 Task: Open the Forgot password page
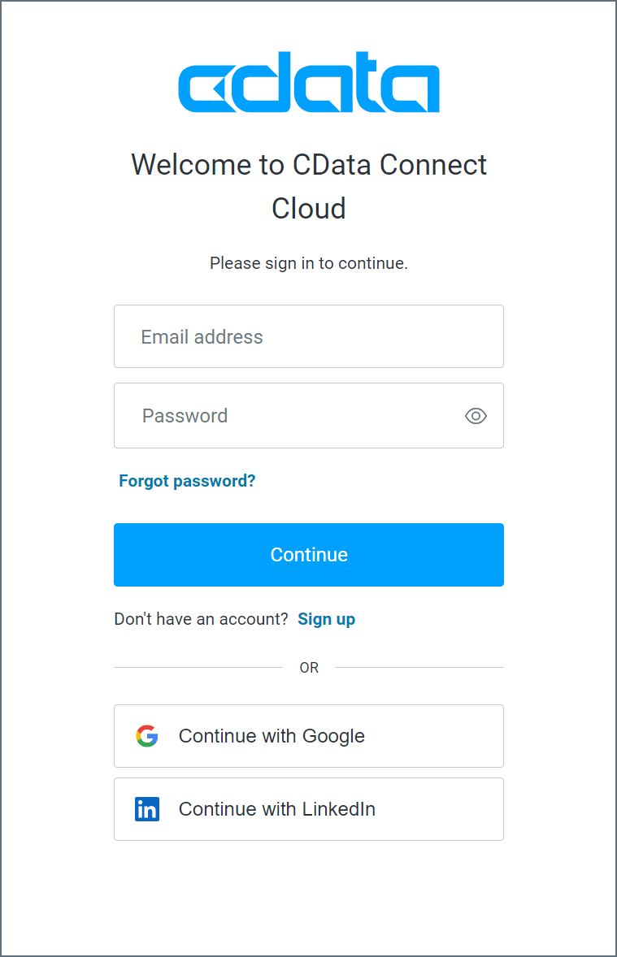click(186, 480)
